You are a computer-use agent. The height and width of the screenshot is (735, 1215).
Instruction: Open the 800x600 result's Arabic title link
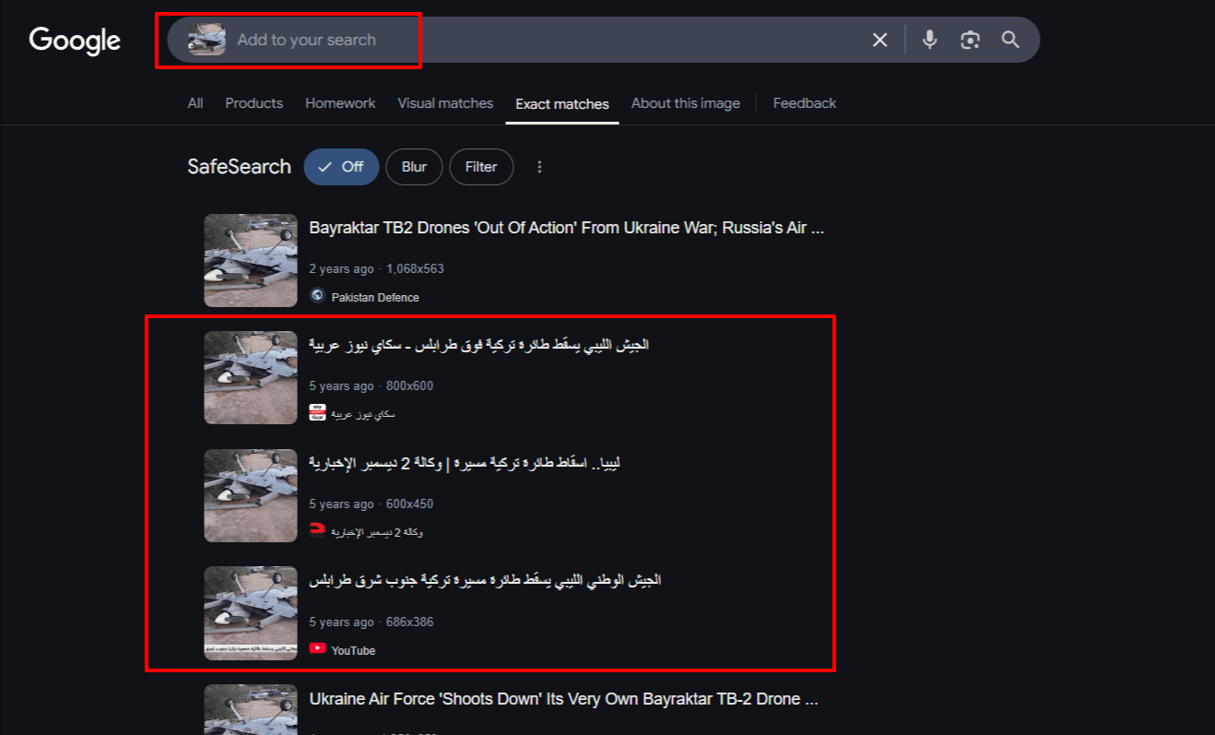479,345
